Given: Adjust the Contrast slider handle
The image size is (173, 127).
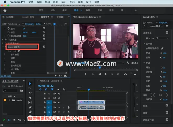Looking at the screenshot, I should tap(161, 72).
